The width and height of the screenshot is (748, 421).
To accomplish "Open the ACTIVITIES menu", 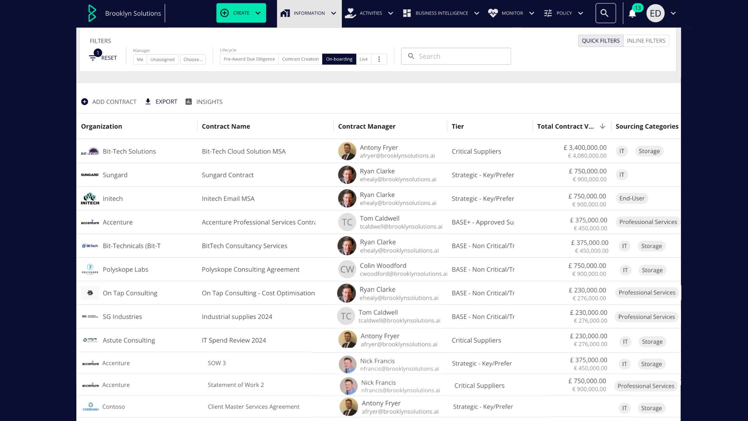I will tap(370, 13).
